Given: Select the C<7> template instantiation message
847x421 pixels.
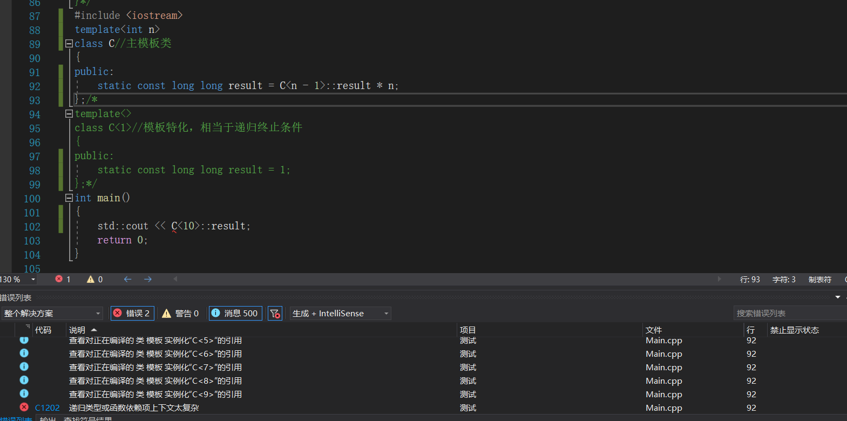Looking at the screenshot, I should click(155, 368).
